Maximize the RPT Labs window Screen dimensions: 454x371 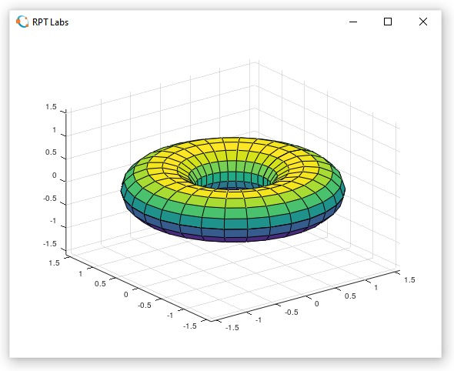pos(388,22)
